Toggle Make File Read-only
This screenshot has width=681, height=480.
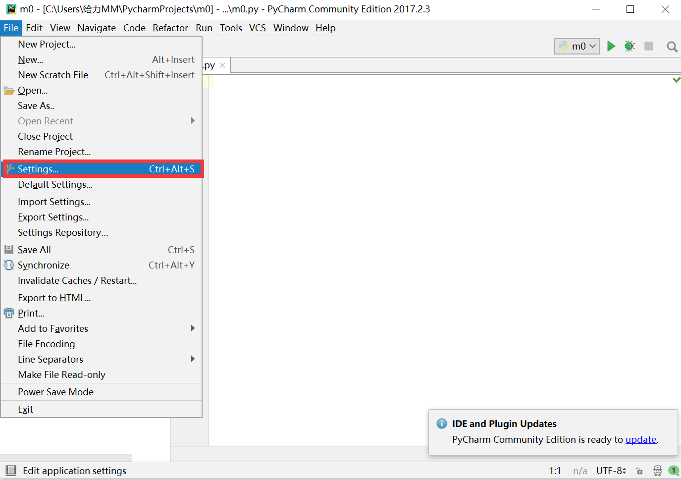[x=102, y=374]
